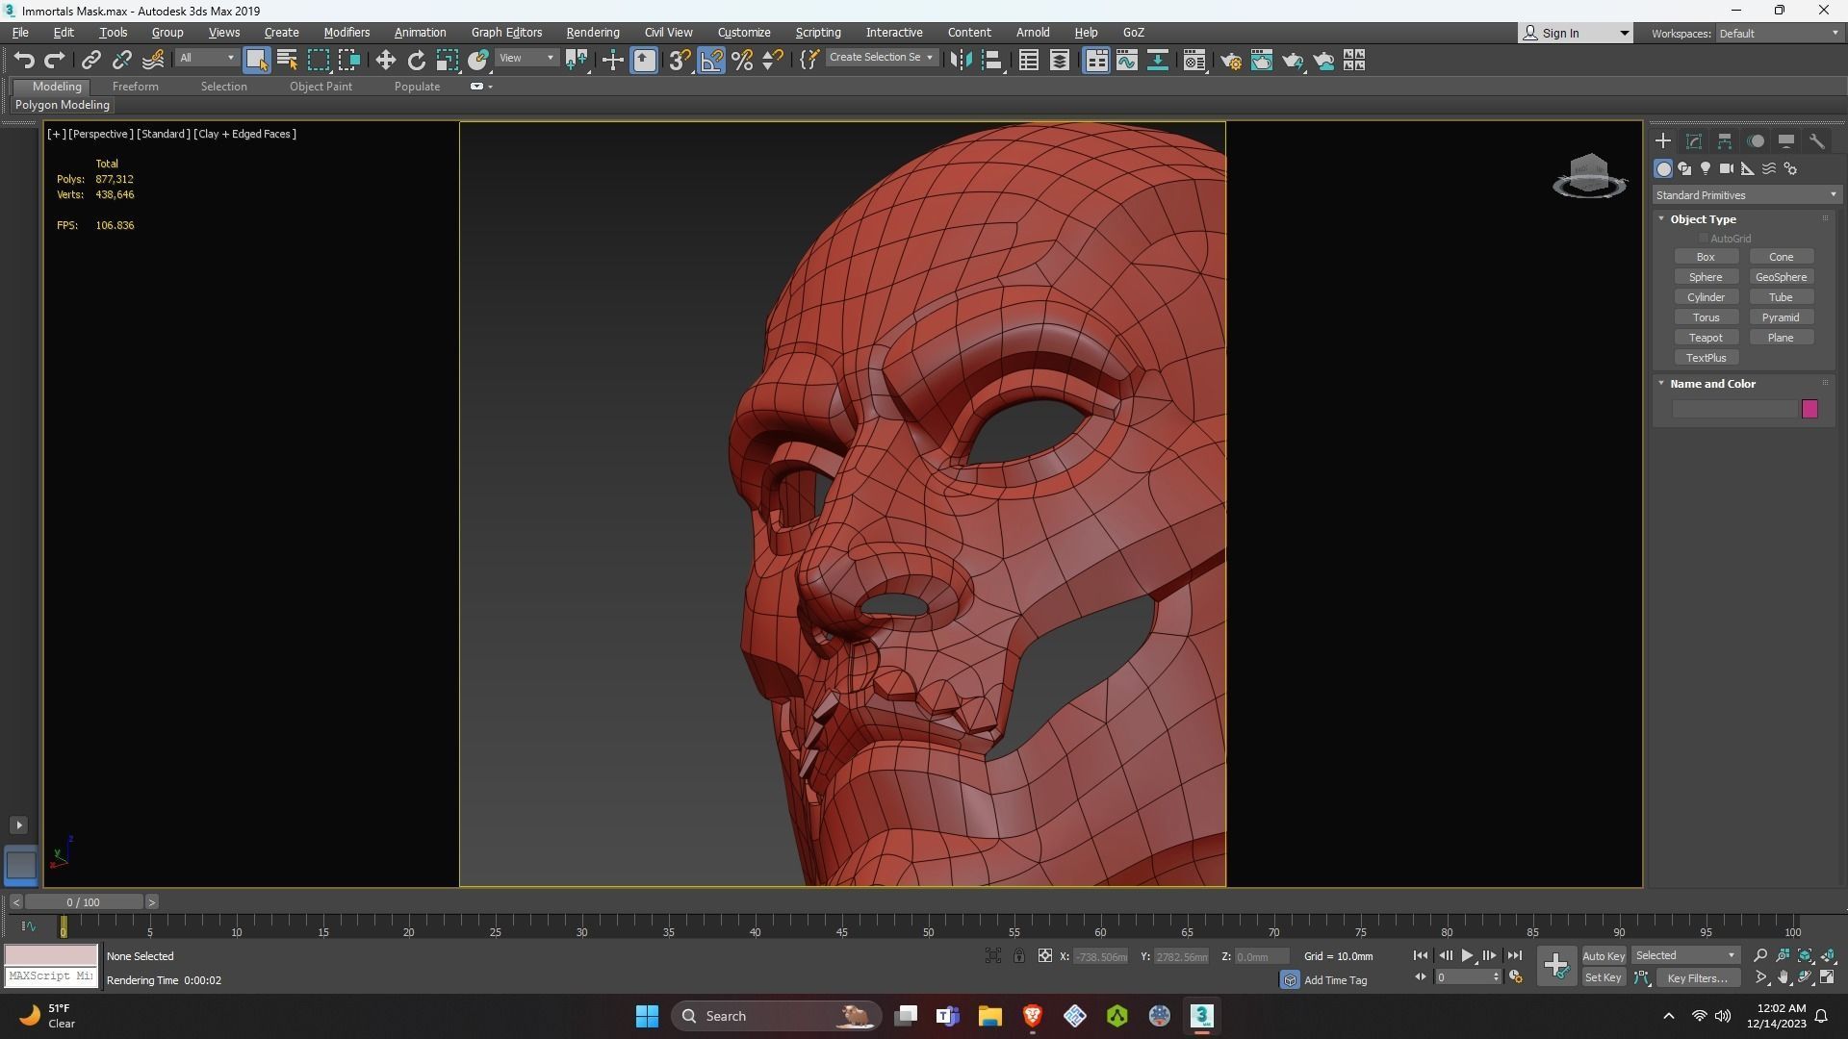Open the Utilities panel tab
The height and width of the screenshot is (1039, 1848).
point(1817,140)
